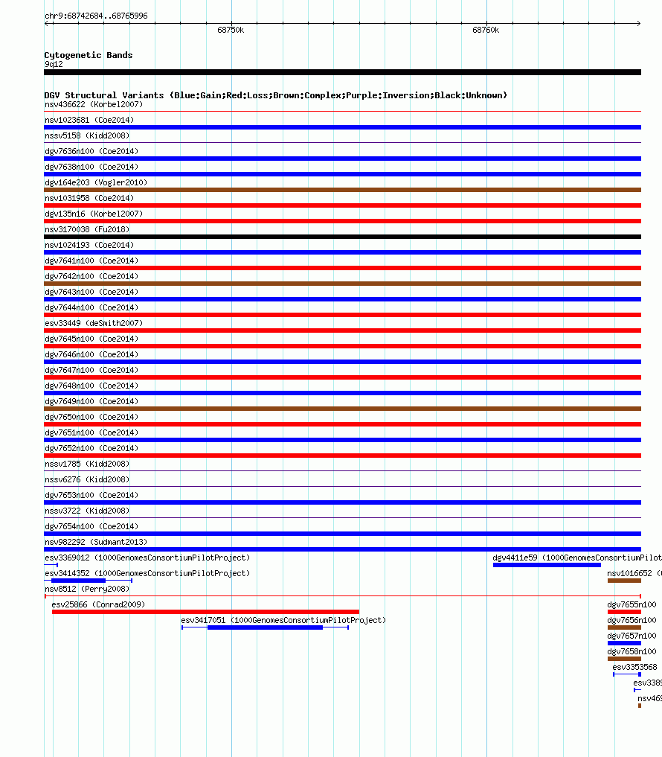Click the dgv7641n100 (Coe2014) label

tap(91, 261)
